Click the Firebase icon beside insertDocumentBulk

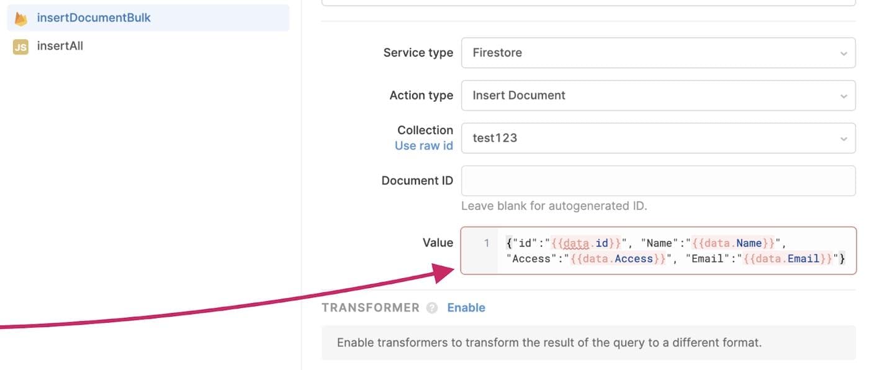point(21,19)
